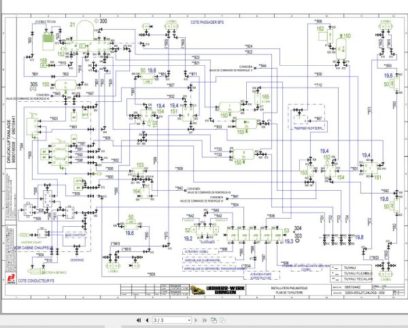
Task: Open the page number dropdown arrow
Action: tap(189, 321)
